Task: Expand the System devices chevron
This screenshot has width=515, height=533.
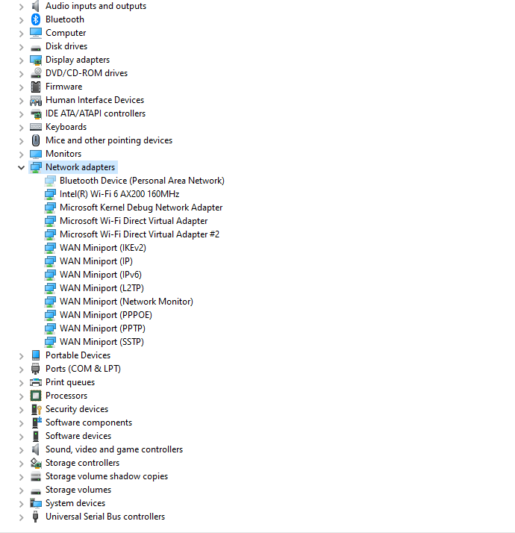Action: pyautogui.click(x=21, y=504)
